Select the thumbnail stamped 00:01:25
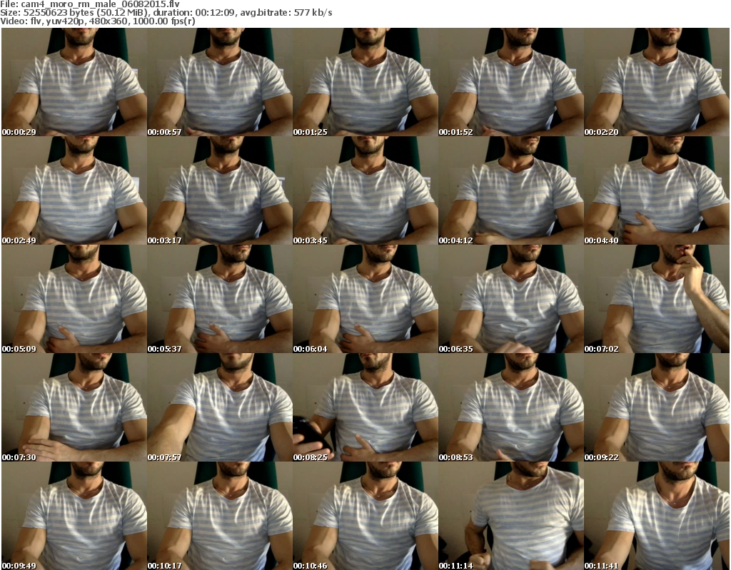 tap(365, 82)
